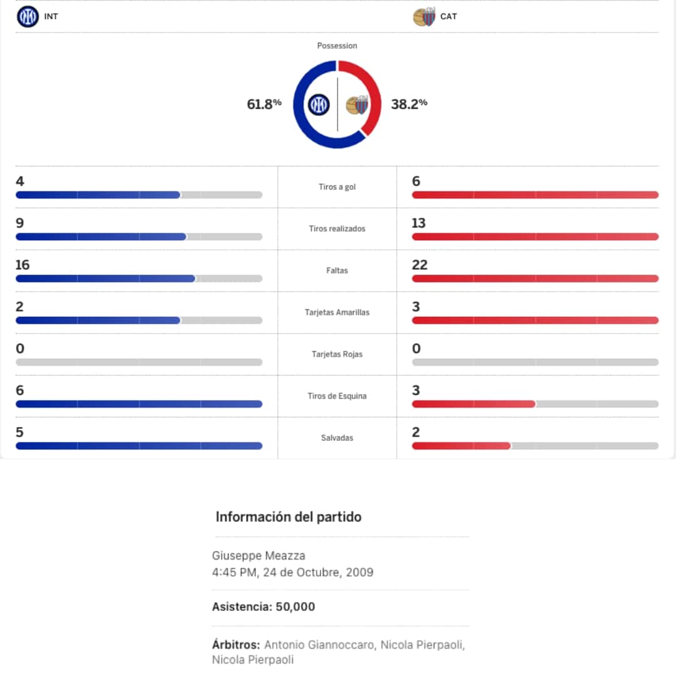676x676 pixels.
Task: Click the Asistencia: 50,000 line
Action: point(264,607)
